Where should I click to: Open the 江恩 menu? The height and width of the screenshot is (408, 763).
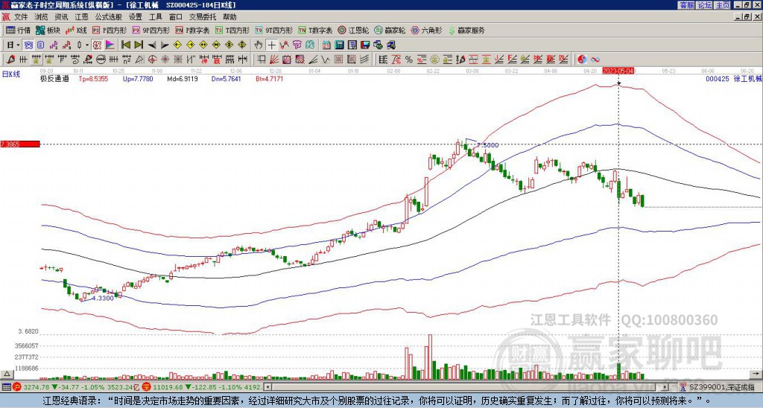tap(81, 17)
